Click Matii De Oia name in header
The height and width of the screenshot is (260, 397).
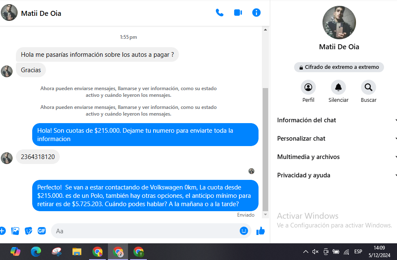tap(41, 13)
